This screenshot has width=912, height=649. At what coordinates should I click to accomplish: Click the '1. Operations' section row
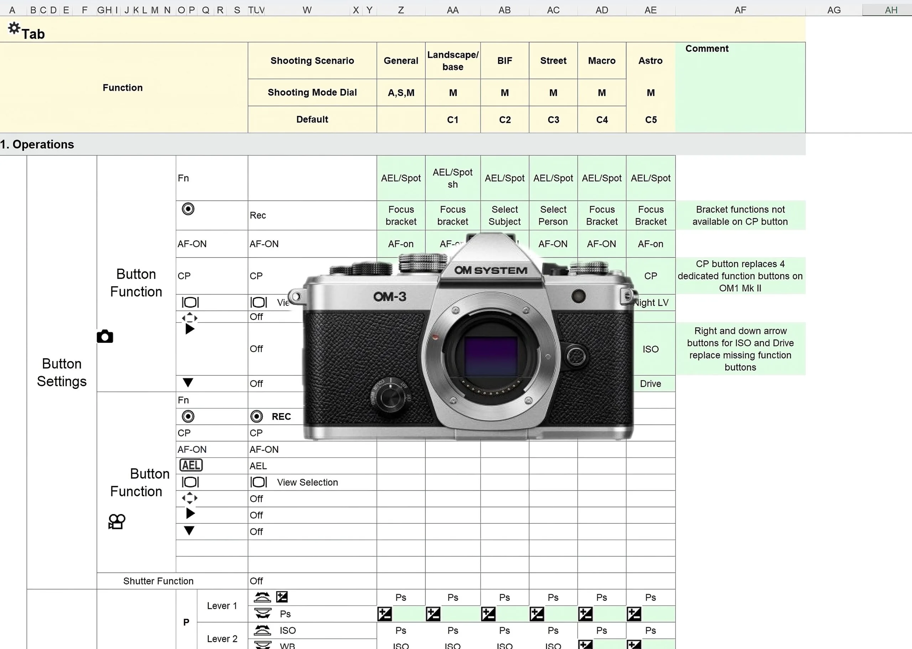click(403, 144)
